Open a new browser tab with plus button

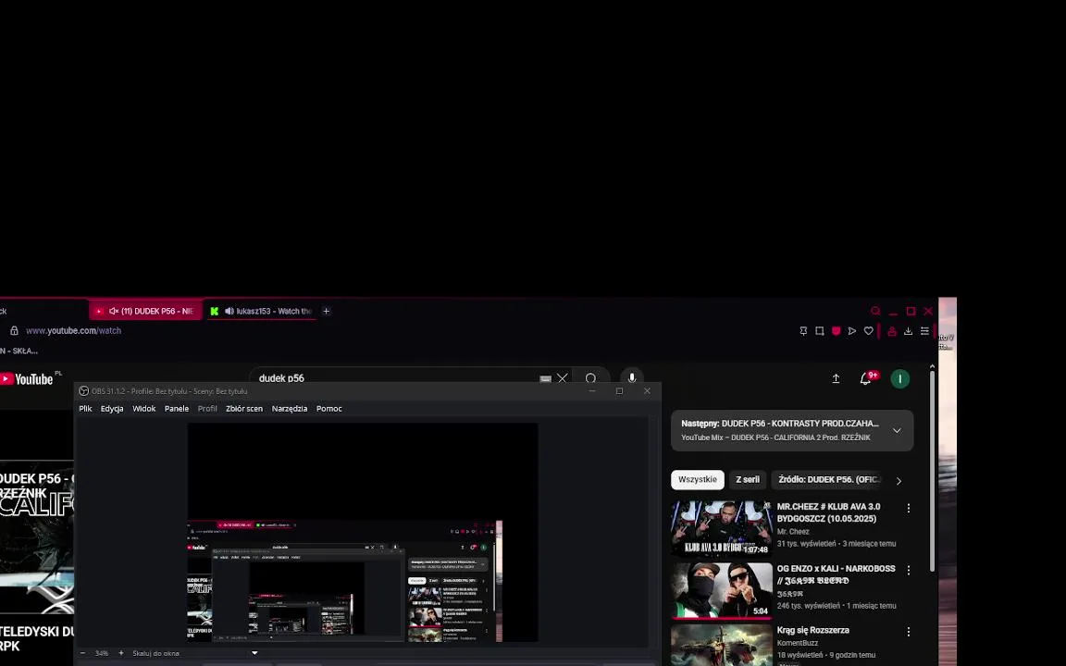pyautogui.click(x=327, y=311)
